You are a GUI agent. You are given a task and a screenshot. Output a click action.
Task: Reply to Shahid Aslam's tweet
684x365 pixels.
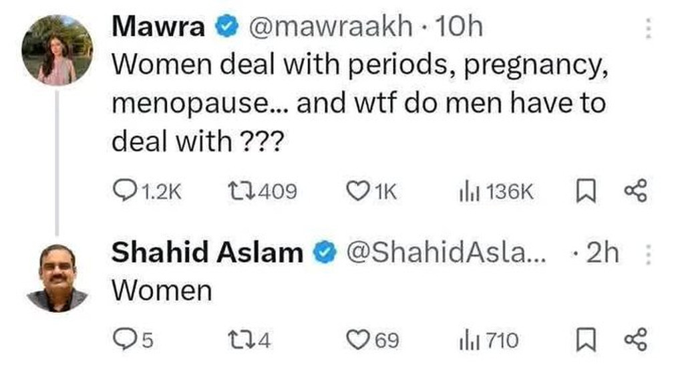coord(123,341)
